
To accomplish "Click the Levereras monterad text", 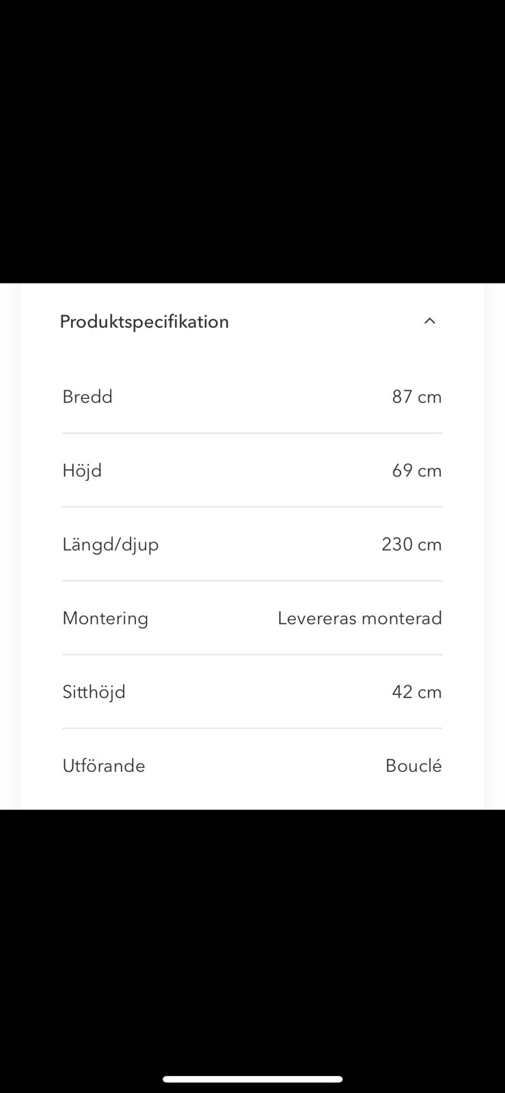I will (x=359, y=618).
